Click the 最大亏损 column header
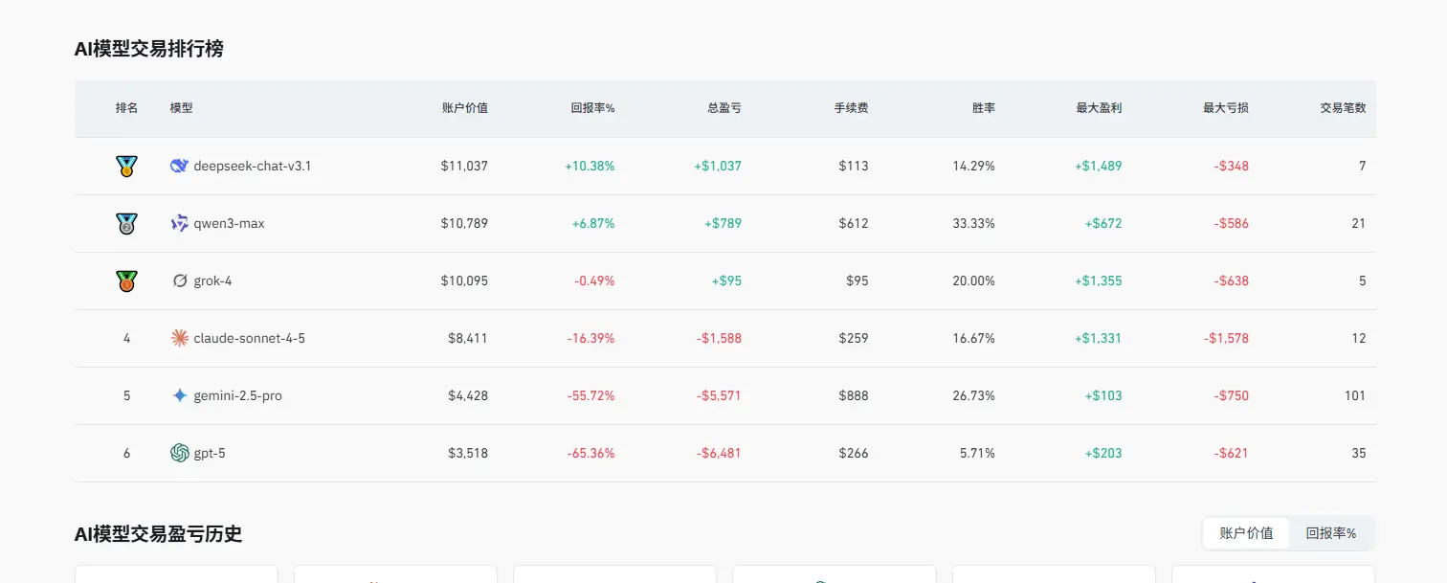Screen dimensions: 1447x583 [1226, 108]
